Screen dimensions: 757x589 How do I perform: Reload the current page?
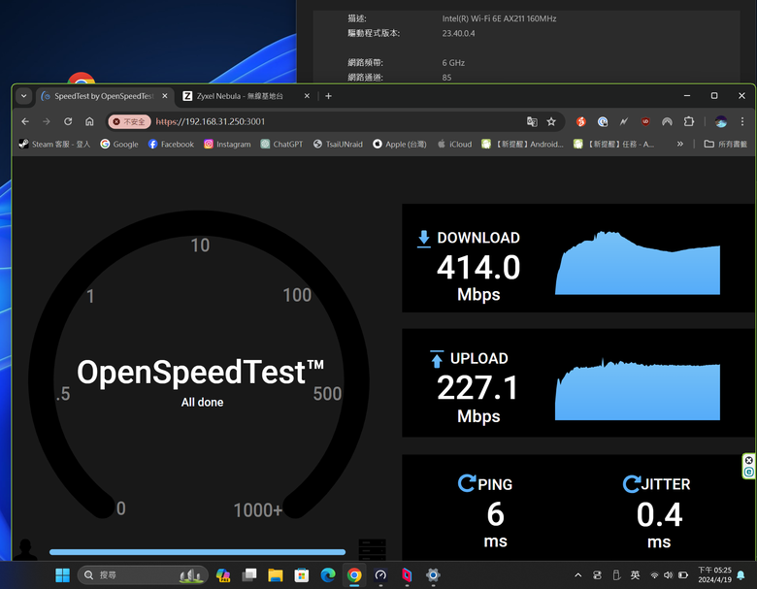point(68,121)
